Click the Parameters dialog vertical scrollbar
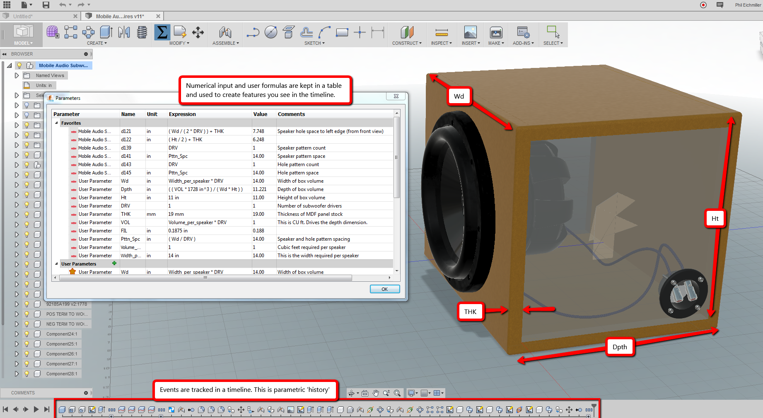Screen dimensions: 763x418 click(397, 157)
